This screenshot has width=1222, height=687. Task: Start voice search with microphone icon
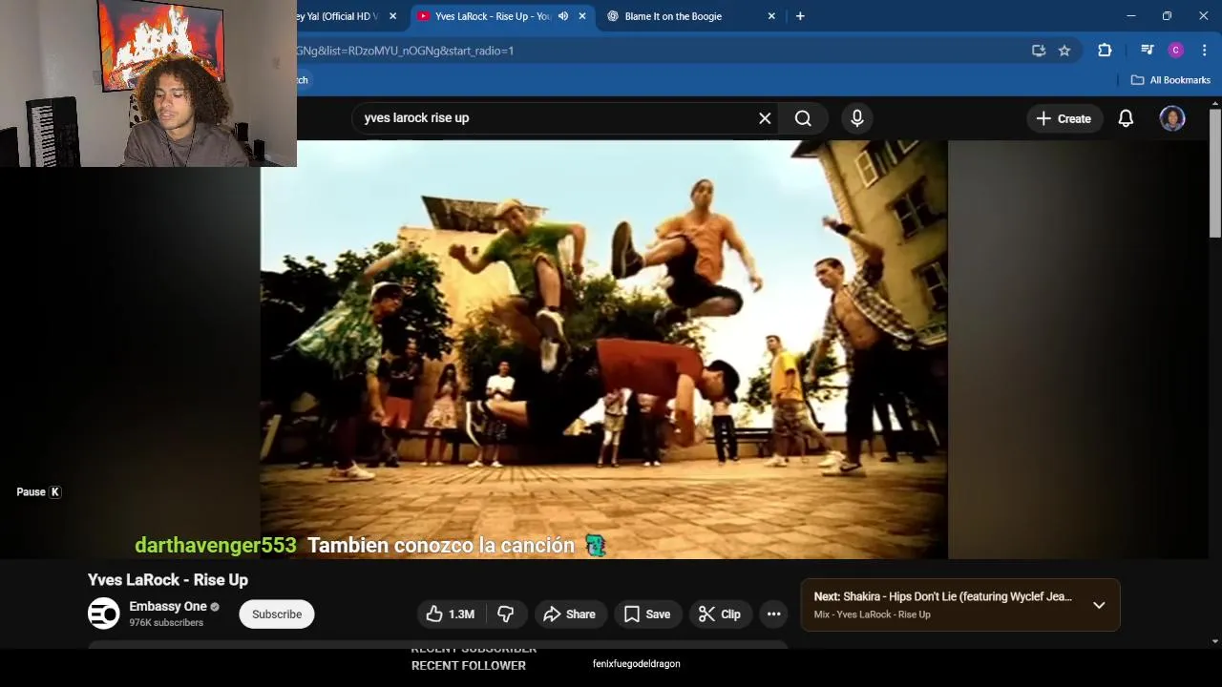tap(857, 118)
